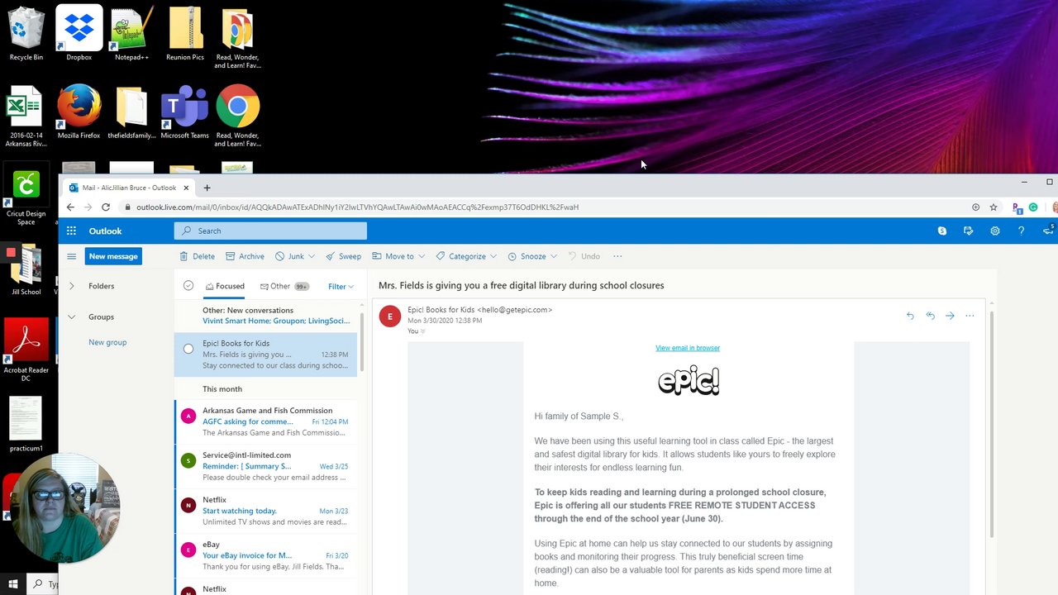Open the Chrome profile avatar
1058x595 pixels.
point(1055,207)
